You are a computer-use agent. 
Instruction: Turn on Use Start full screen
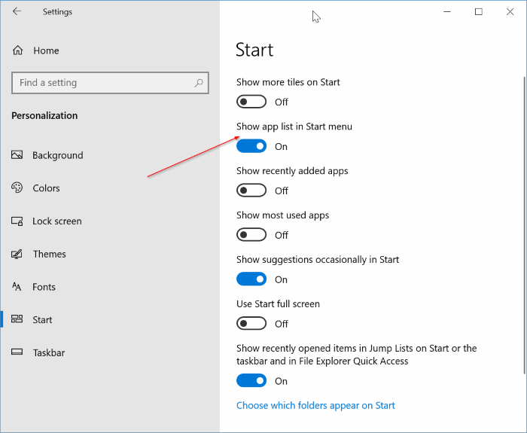(251, 323)
